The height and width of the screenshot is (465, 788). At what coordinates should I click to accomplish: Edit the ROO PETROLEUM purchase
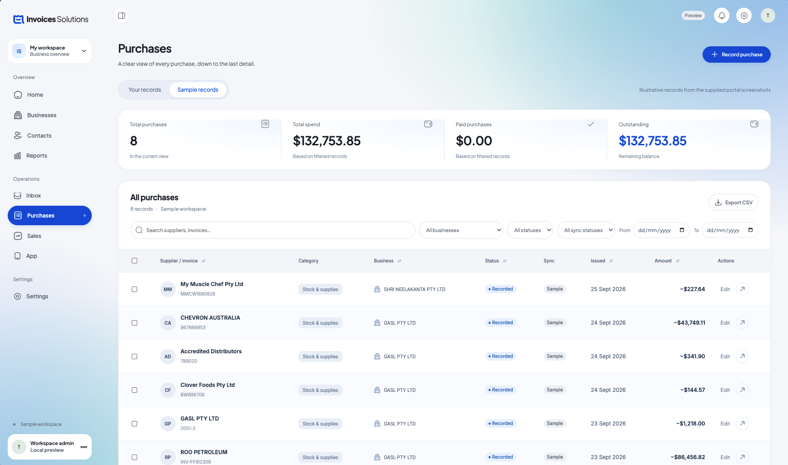click(725, 457)
